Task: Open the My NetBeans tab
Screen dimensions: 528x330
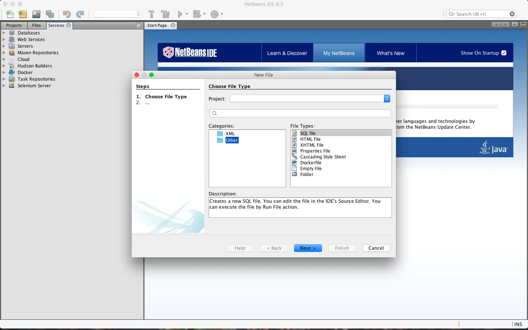Action: pyautogui.click(x=339, y=53)
